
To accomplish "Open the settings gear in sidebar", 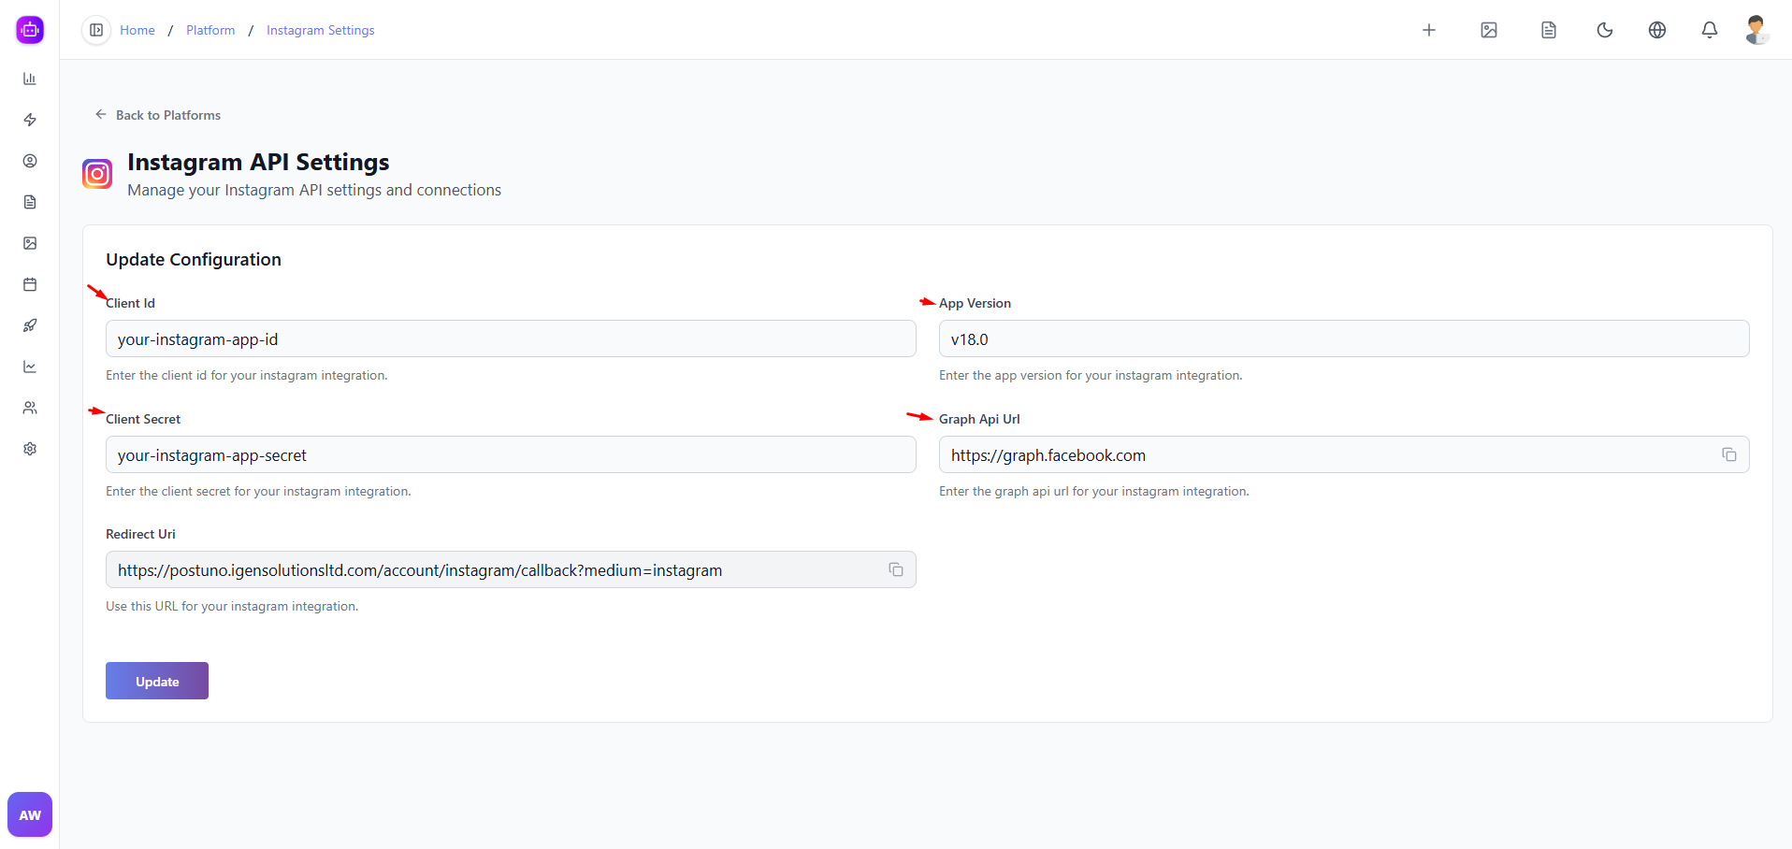I will pyautogui.click(x=30, y=449).
